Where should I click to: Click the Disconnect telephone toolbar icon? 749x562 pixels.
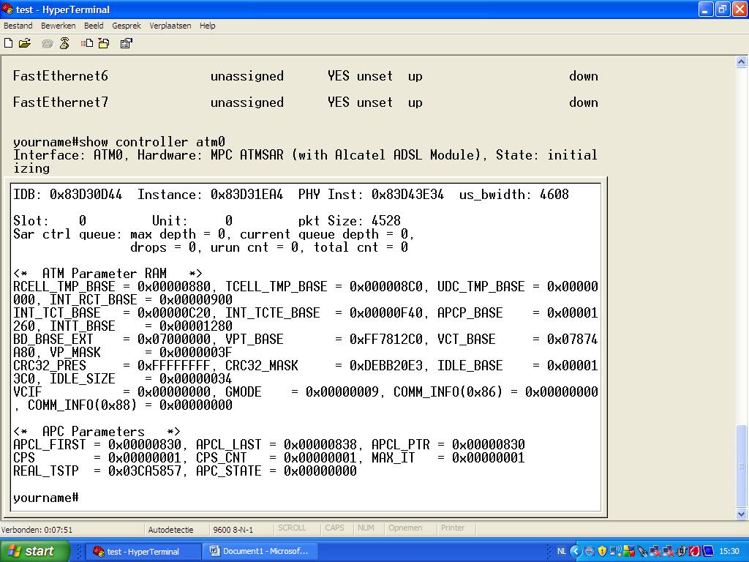(x=64, y=43)
